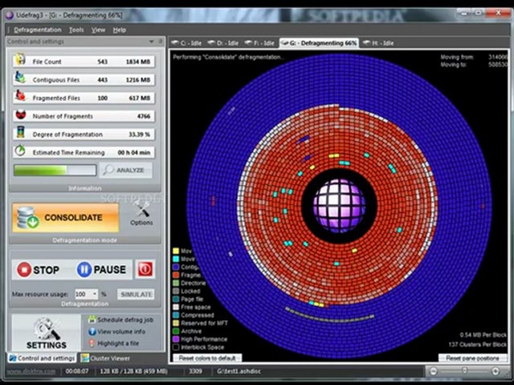This screenshot has width=514, height=385.
Task: Click the G:\test1.ashdisc status bar path
Action: coord(239,372)
